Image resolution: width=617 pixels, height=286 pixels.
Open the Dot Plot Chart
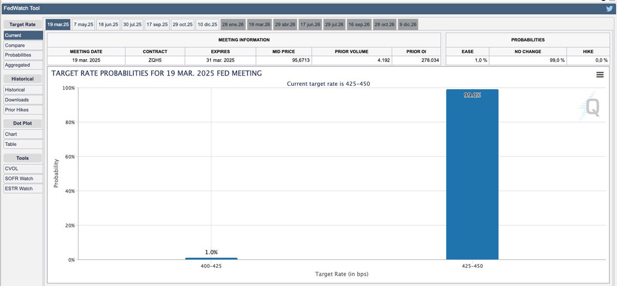pos(23,135)
